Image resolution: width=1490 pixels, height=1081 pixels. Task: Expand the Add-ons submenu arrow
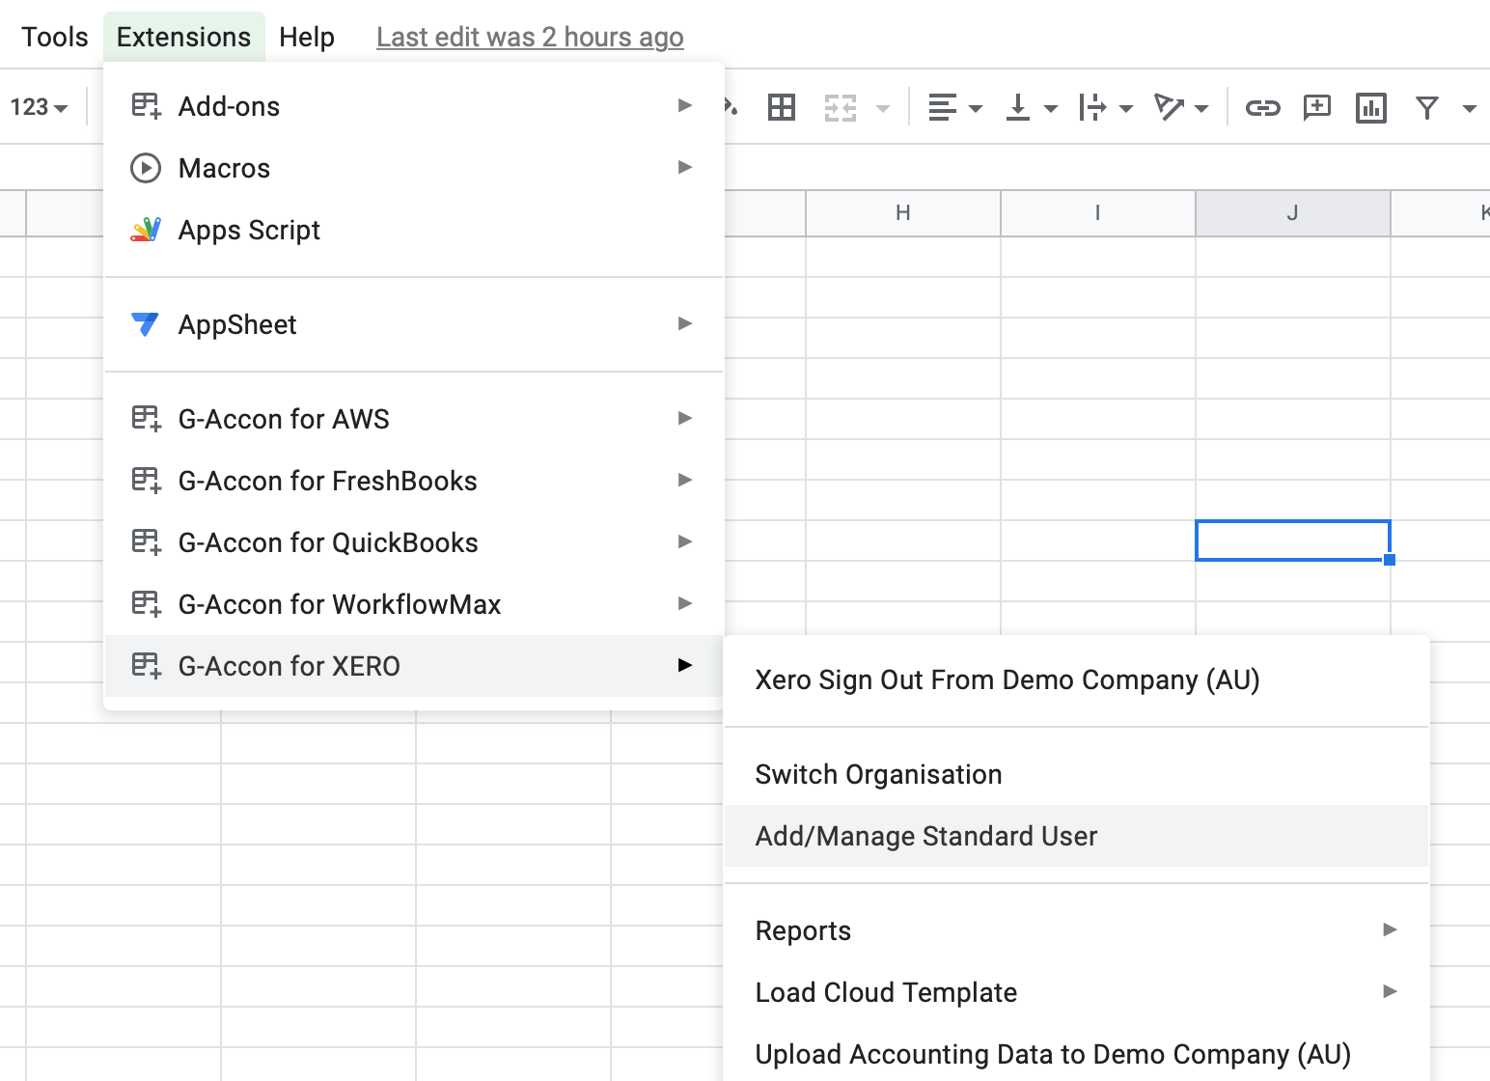click(x=685, y=105)
